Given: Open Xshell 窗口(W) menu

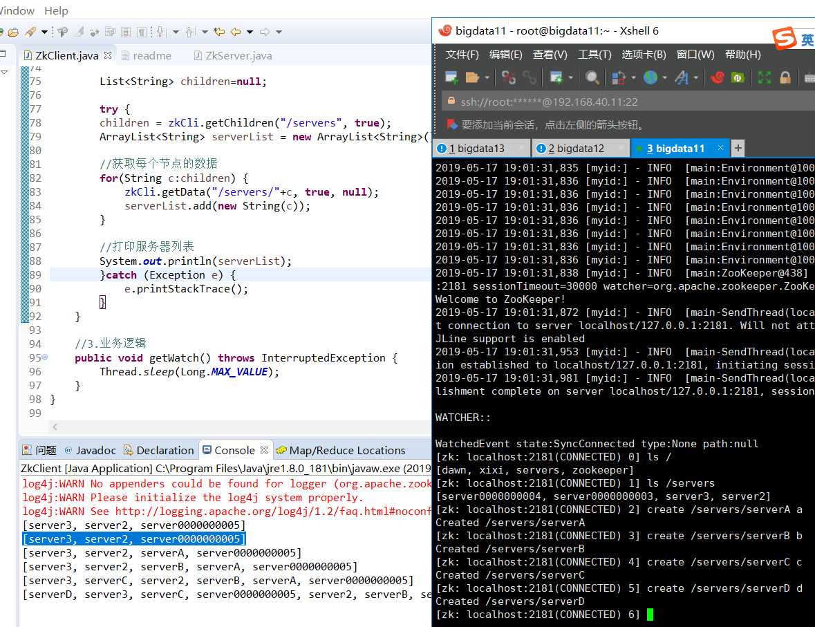Looking at the screenshot, I should click(x=695, y=55).
